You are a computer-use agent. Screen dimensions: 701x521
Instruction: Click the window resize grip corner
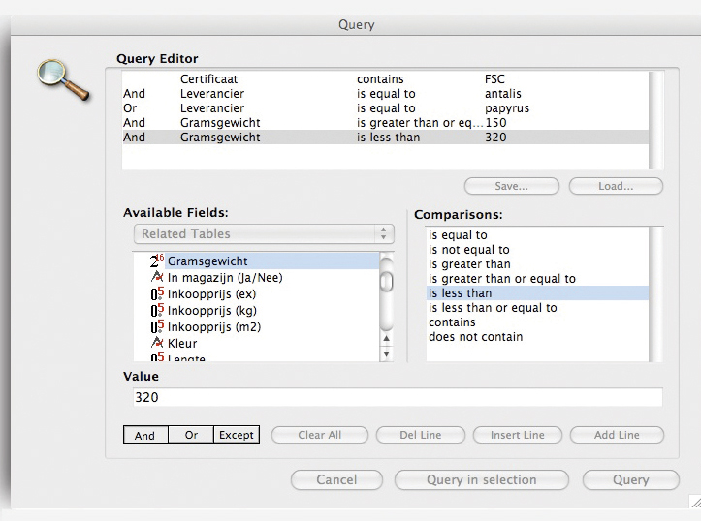[x=695, y=502]
